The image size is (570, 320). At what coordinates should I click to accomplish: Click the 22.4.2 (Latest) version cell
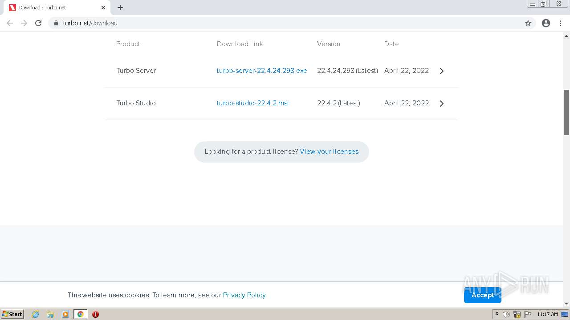338,103
